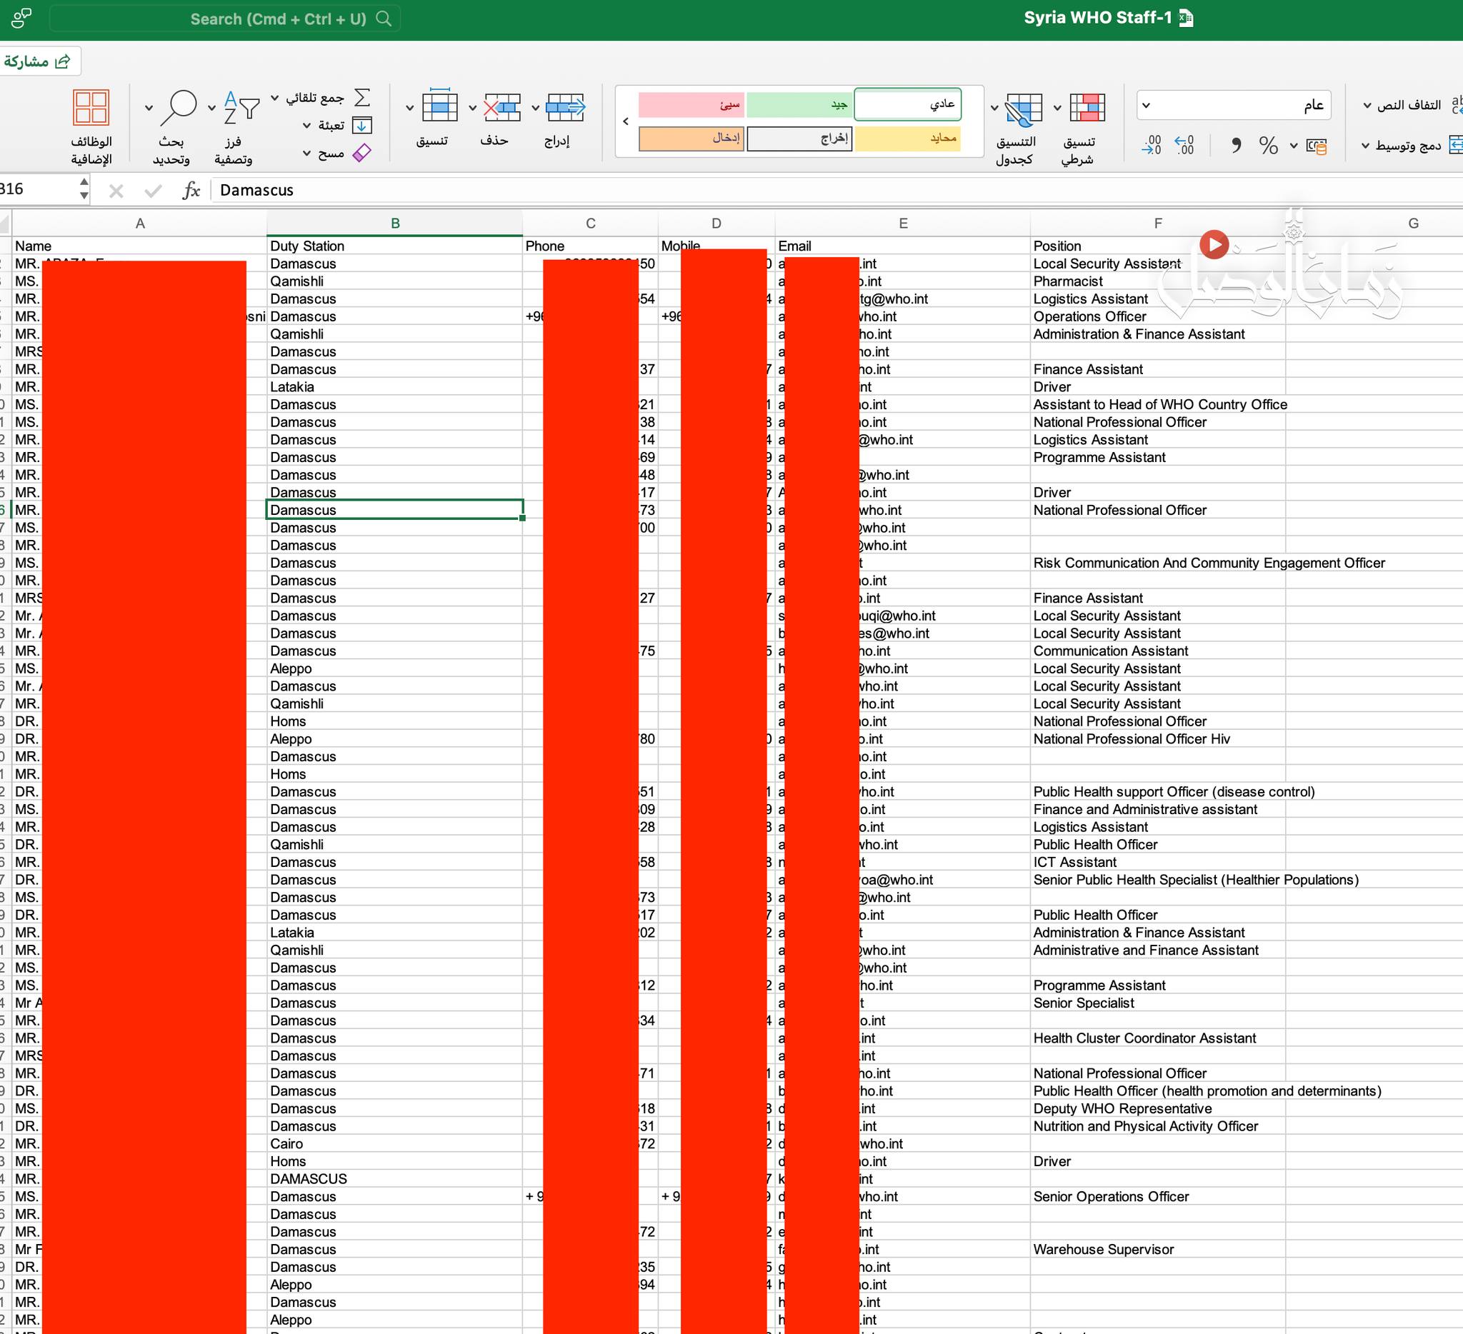1463x1334 pixels.
Task: Open the Format cells dropdown arrow
Action: tap(409, 108)
